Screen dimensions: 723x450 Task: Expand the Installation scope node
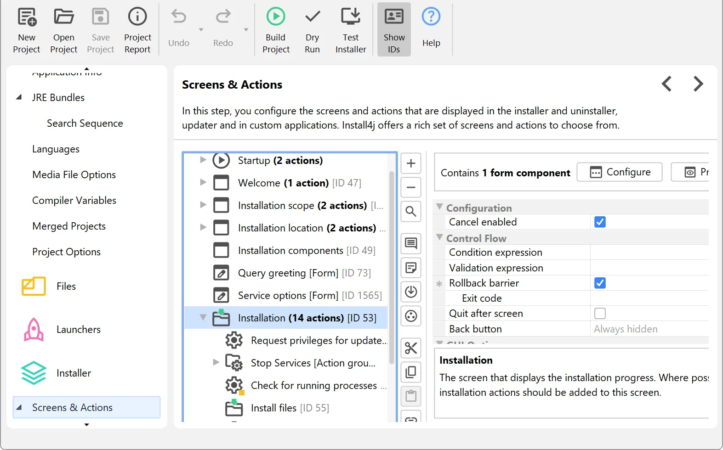point(203,205)
